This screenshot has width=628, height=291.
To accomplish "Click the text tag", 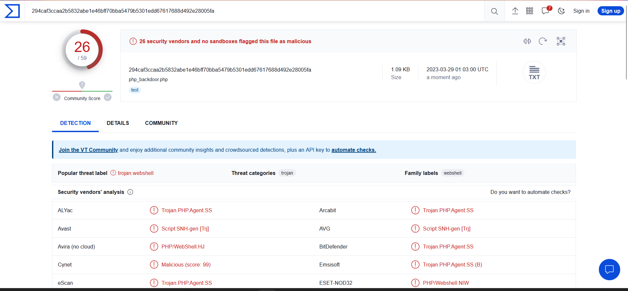I will click(135, 90).
